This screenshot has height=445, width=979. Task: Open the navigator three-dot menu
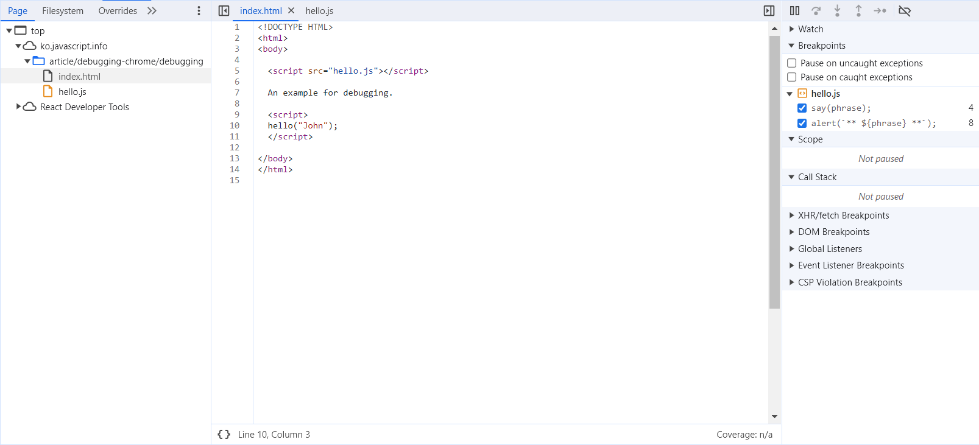(199, 11)
